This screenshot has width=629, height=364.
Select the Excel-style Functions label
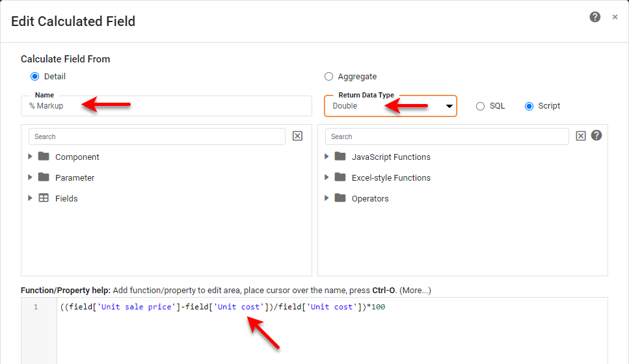point(391,178)
